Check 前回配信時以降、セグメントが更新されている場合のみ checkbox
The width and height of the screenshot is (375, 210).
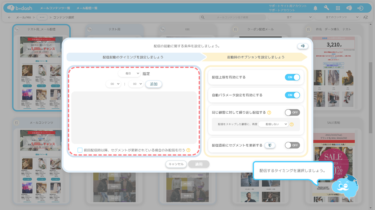[x=80, y=150]
